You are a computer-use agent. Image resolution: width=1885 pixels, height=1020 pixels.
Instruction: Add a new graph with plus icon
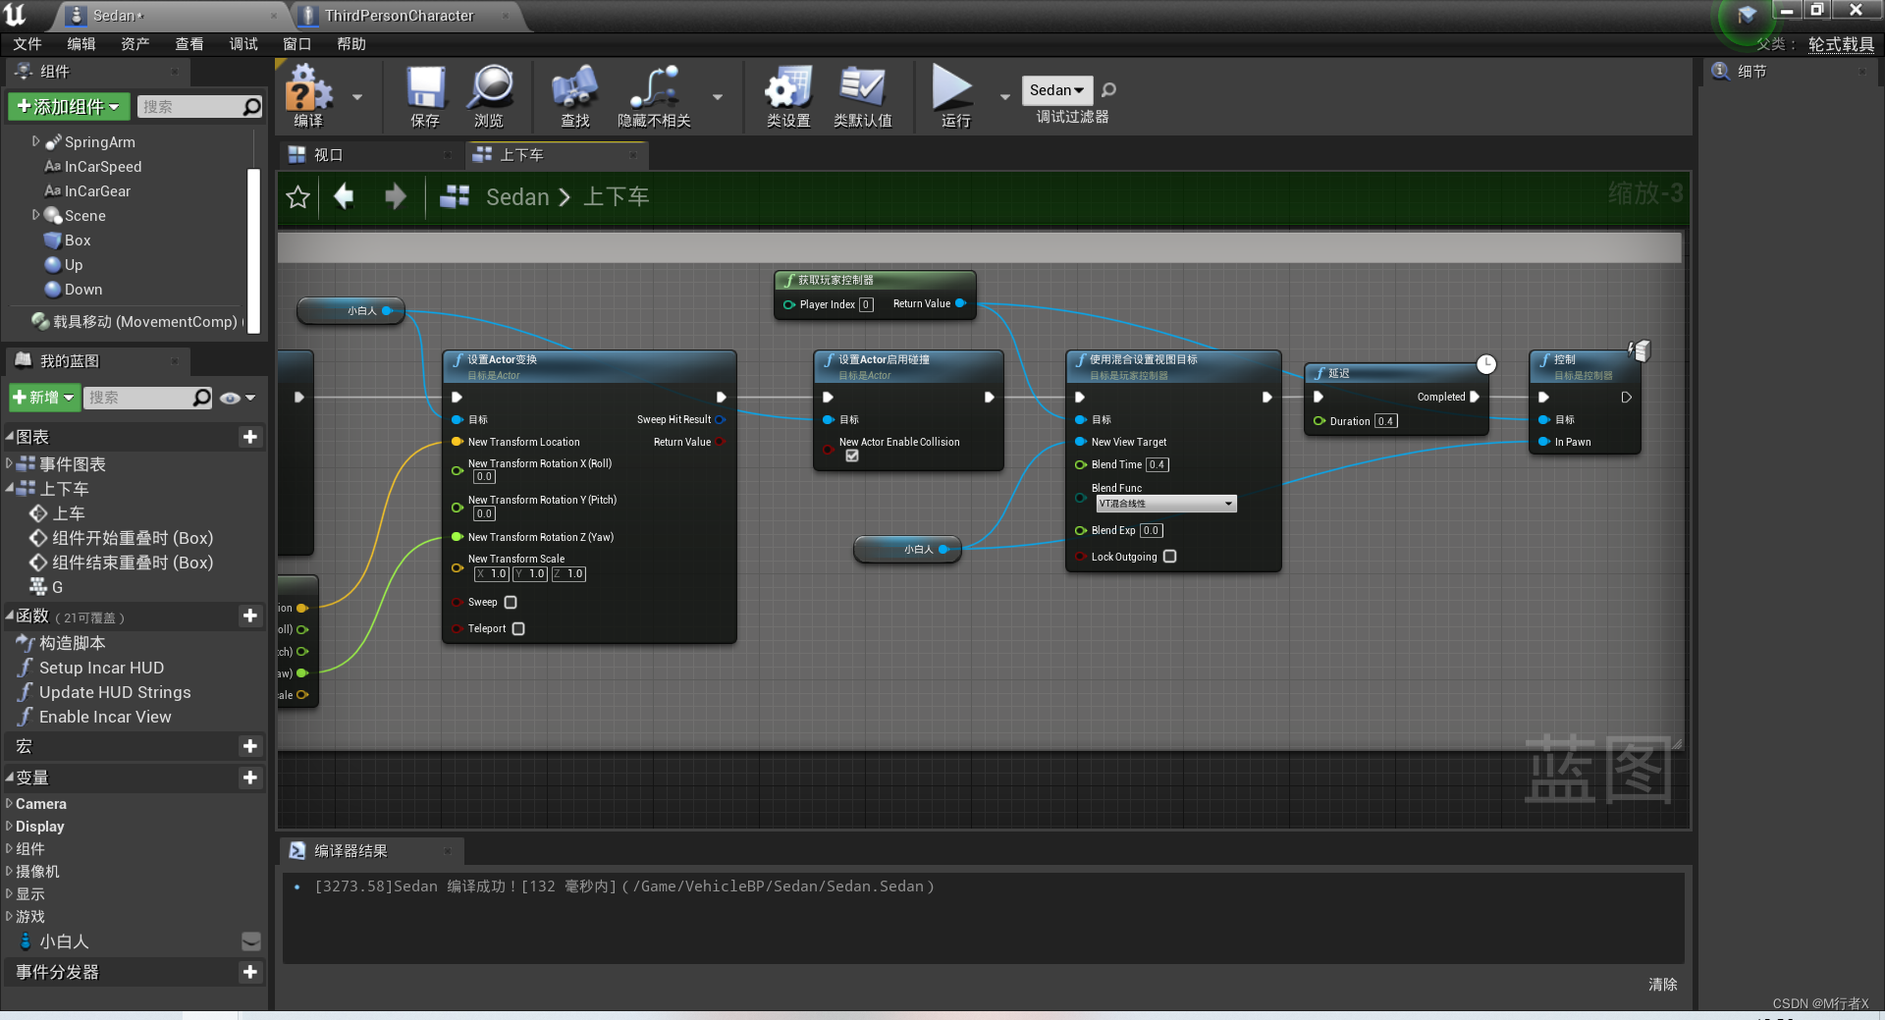click(x=250, y=437)
